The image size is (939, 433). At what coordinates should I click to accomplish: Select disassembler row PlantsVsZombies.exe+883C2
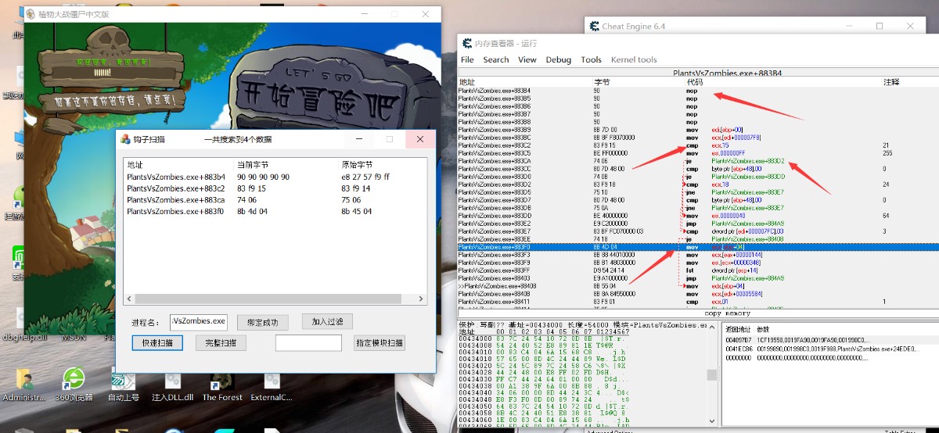(x=698, y=145)
